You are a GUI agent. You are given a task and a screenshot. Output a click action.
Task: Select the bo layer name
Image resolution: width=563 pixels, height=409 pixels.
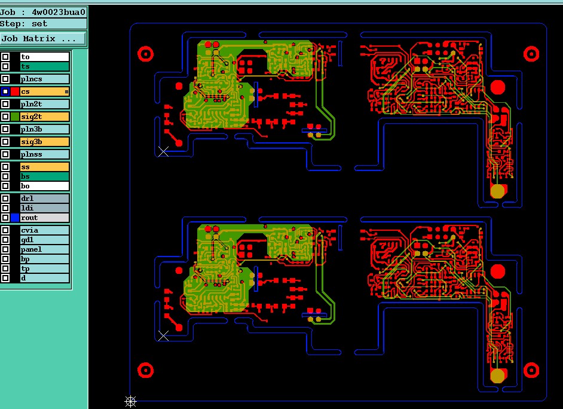pyautogui.click(x=44, y=186)
